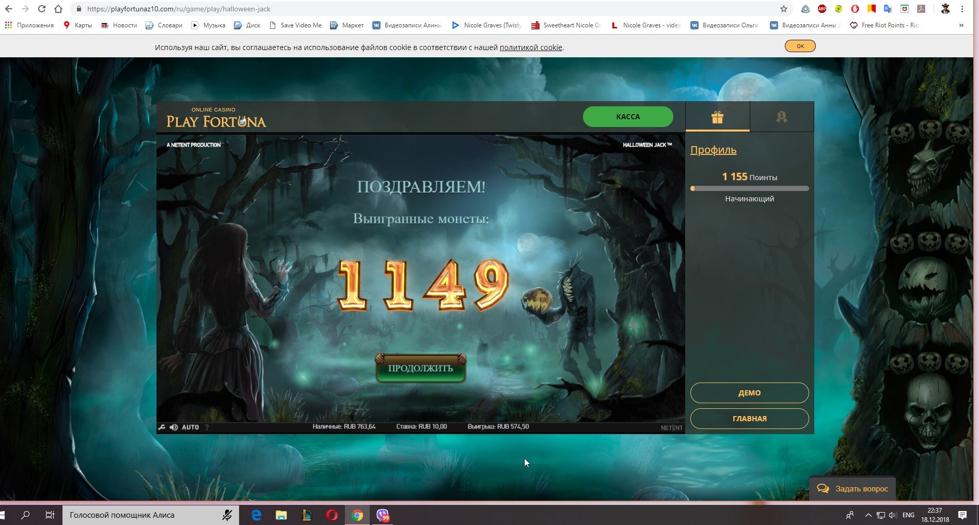This screenshot has width=979, height=525.
Task: Click the points progress bar
Action: point(749,188)
